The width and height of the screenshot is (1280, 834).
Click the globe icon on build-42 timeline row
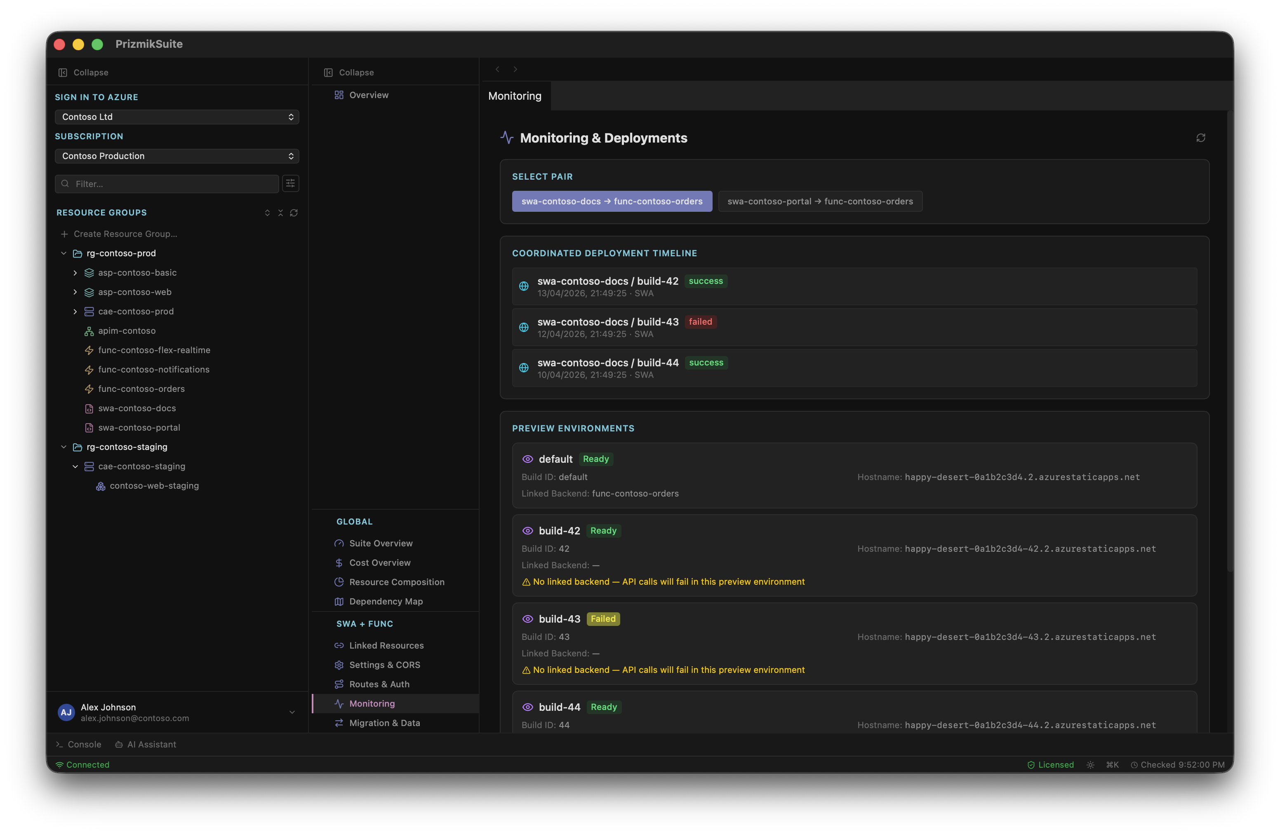pos(524,286)
